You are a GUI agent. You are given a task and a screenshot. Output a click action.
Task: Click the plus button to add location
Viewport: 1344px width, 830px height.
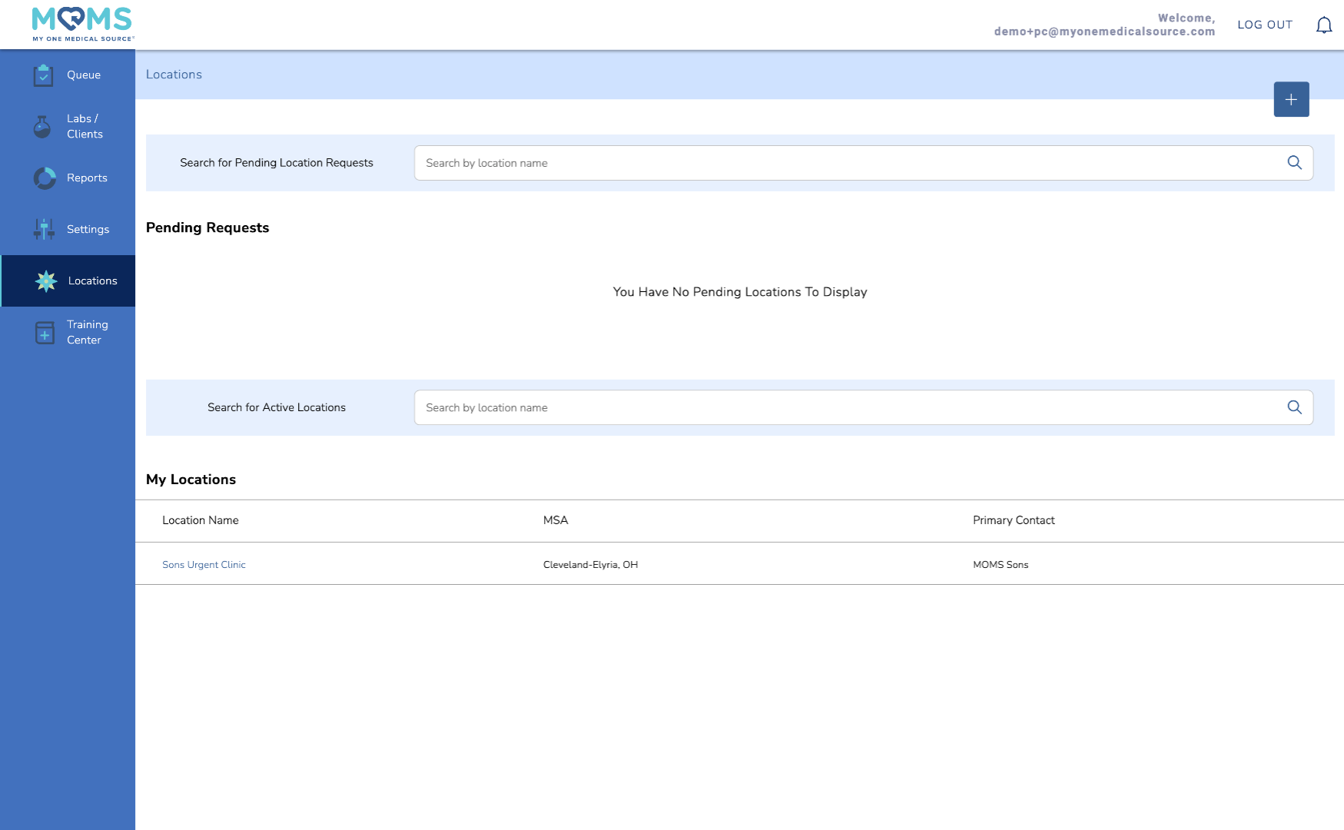point(1291,100)
